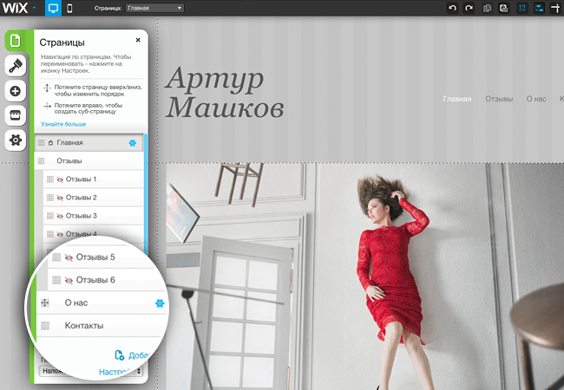564x390 pixels.
Task: Click drag handle of 'Главная' row
Action: (41, 143)
